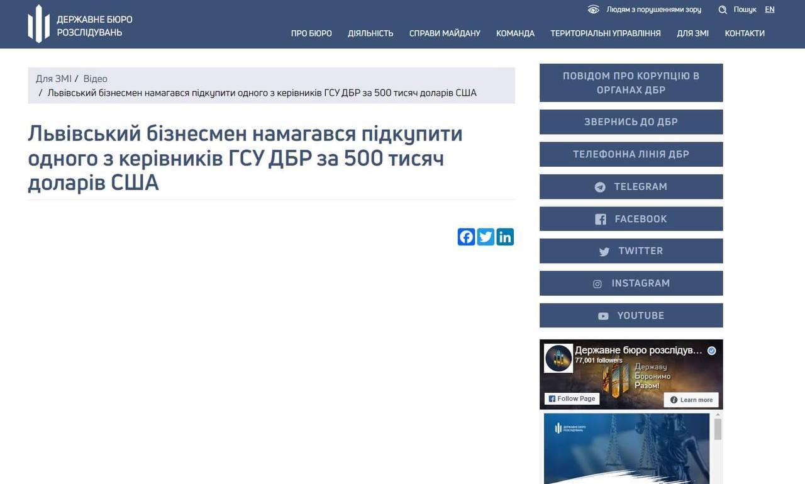This screenshot has height=484, width=805.
Task: Click the DBR logo in header
Action: click(x=39, y=24)
